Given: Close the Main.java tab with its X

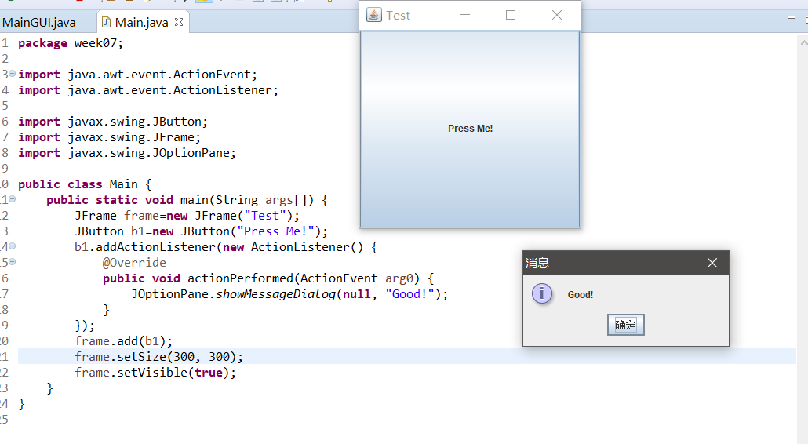Looking at the screenshot, I should point(179,22).
